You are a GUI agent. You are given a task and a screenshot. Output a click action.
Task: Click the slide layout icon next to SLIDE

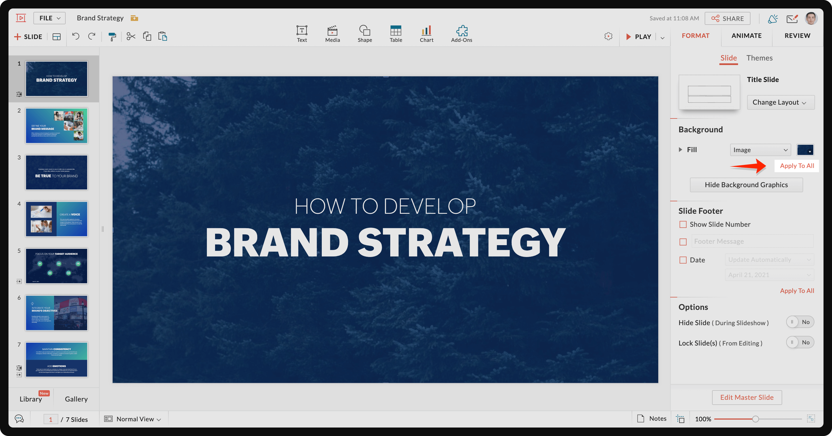57,37
